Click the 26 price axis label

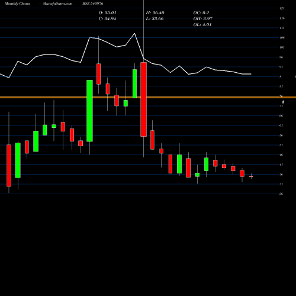coord(281,194)
